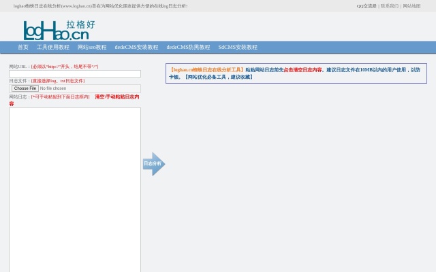Open SdCMS安装教程 navigation item
Screen dimensions: 436x272
pyautogui.click(x=238, y=48)
